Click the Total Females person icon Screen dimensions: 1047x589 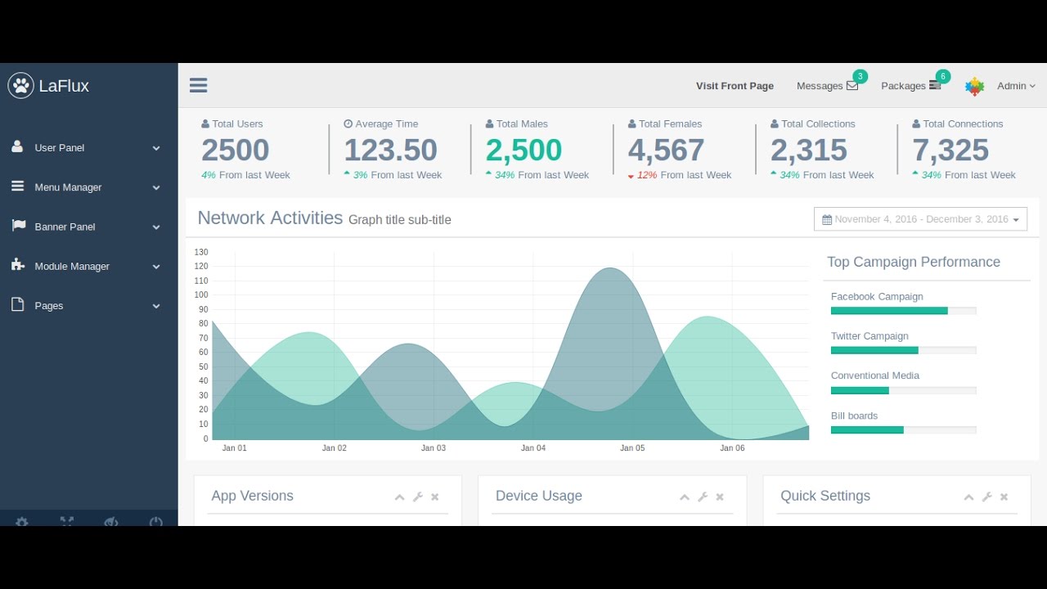click(x=632, y=124)
